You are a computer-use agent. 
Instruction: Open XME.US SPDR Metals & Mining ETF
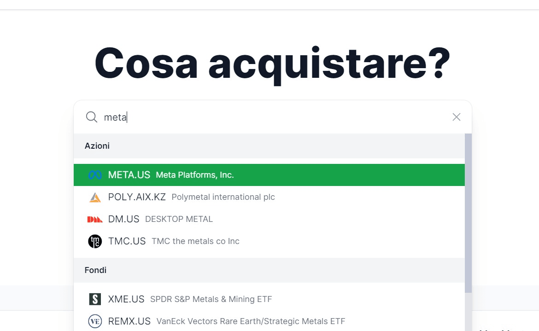coord(190,299)
